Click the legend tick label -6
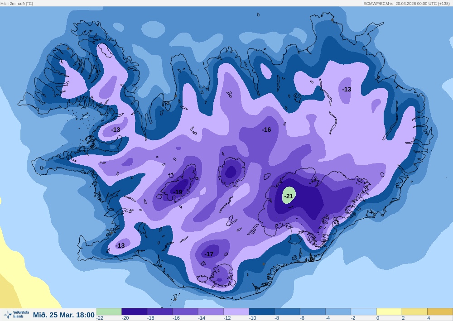453x321 pixels. (302, 318)
